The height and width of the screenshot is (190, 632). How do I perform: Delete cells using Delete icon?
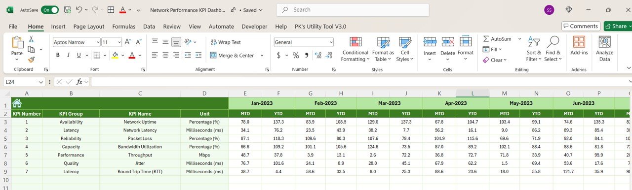point(448,42)
